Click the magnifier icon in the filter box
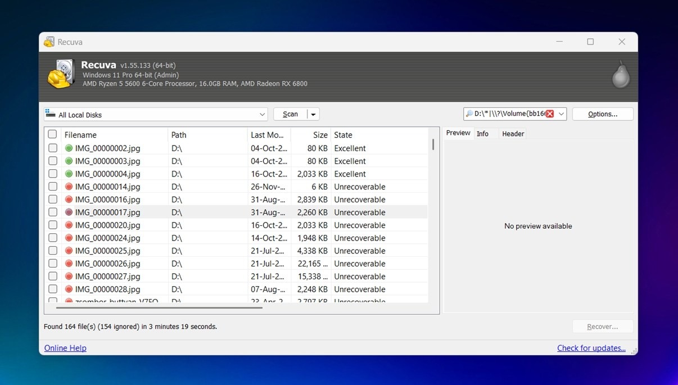 pos(469,114)
